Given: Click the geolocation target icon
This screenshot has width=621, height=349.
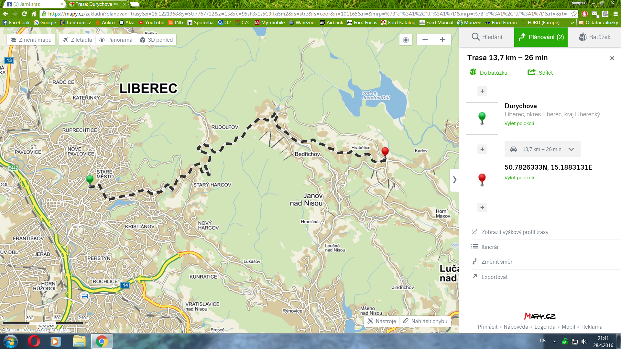Looking at the screenshot, I should point(406,40).
